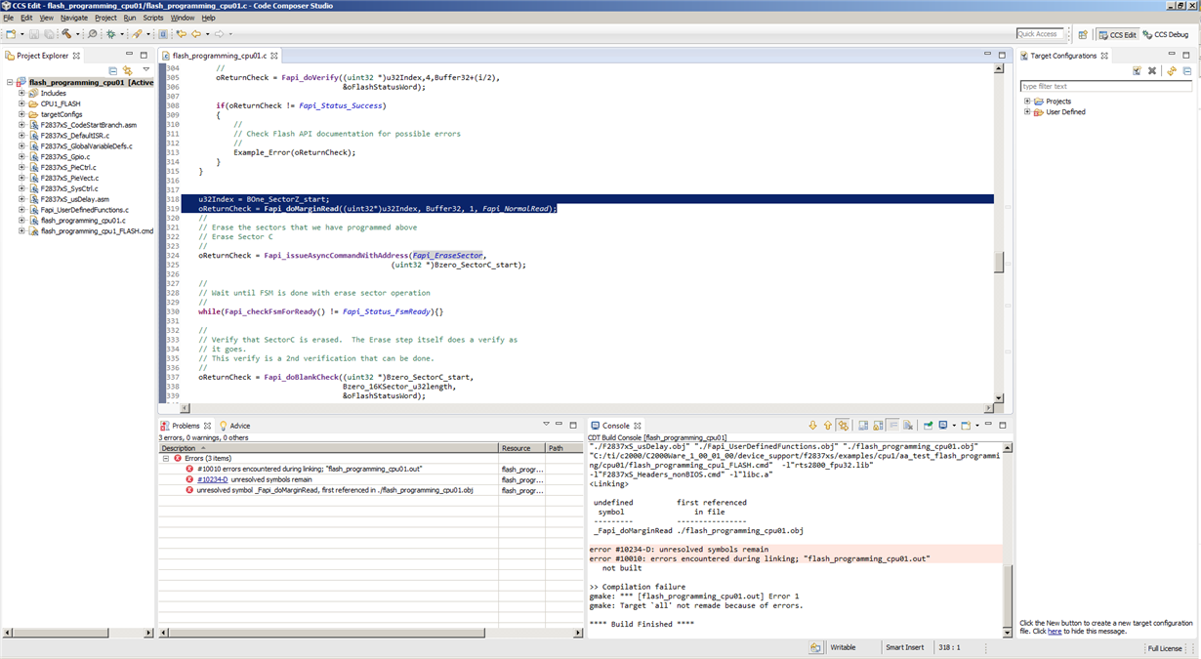1201x659 pixels.
Task: Expand the targetConfigs folder
Action: click(21, 114)
